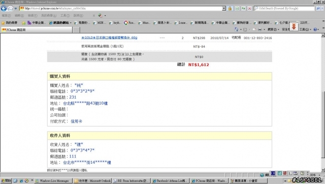Viewport: 325px width, 184px height.
Task: Click the colorful toolbar icon after the X
Action: coord(101,16)
